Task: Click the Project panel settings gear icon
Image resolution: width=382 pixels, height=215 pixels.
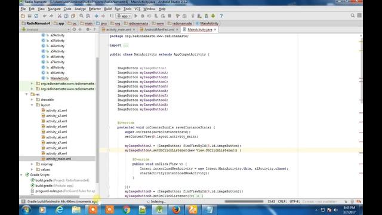Action: tap(88, 29)
